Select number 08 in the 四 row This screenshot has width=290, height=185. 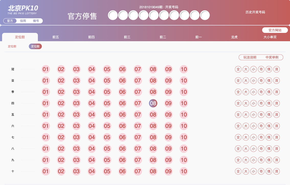[153, 103]
